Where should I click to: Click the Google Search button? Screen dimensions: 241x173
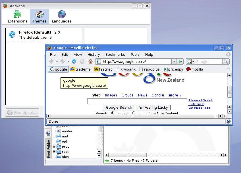(119, 107)
